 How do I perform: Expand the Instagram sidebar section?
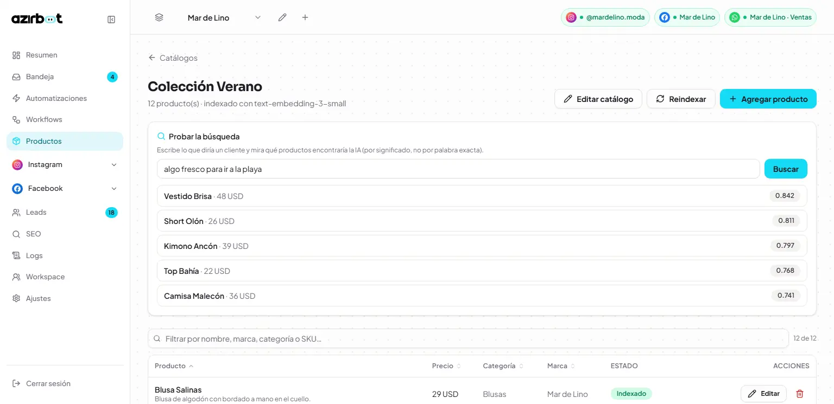[114, 165]
